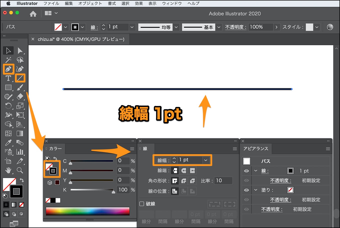
Task: Select the Column Graph tool
Action: coord(20,152)
